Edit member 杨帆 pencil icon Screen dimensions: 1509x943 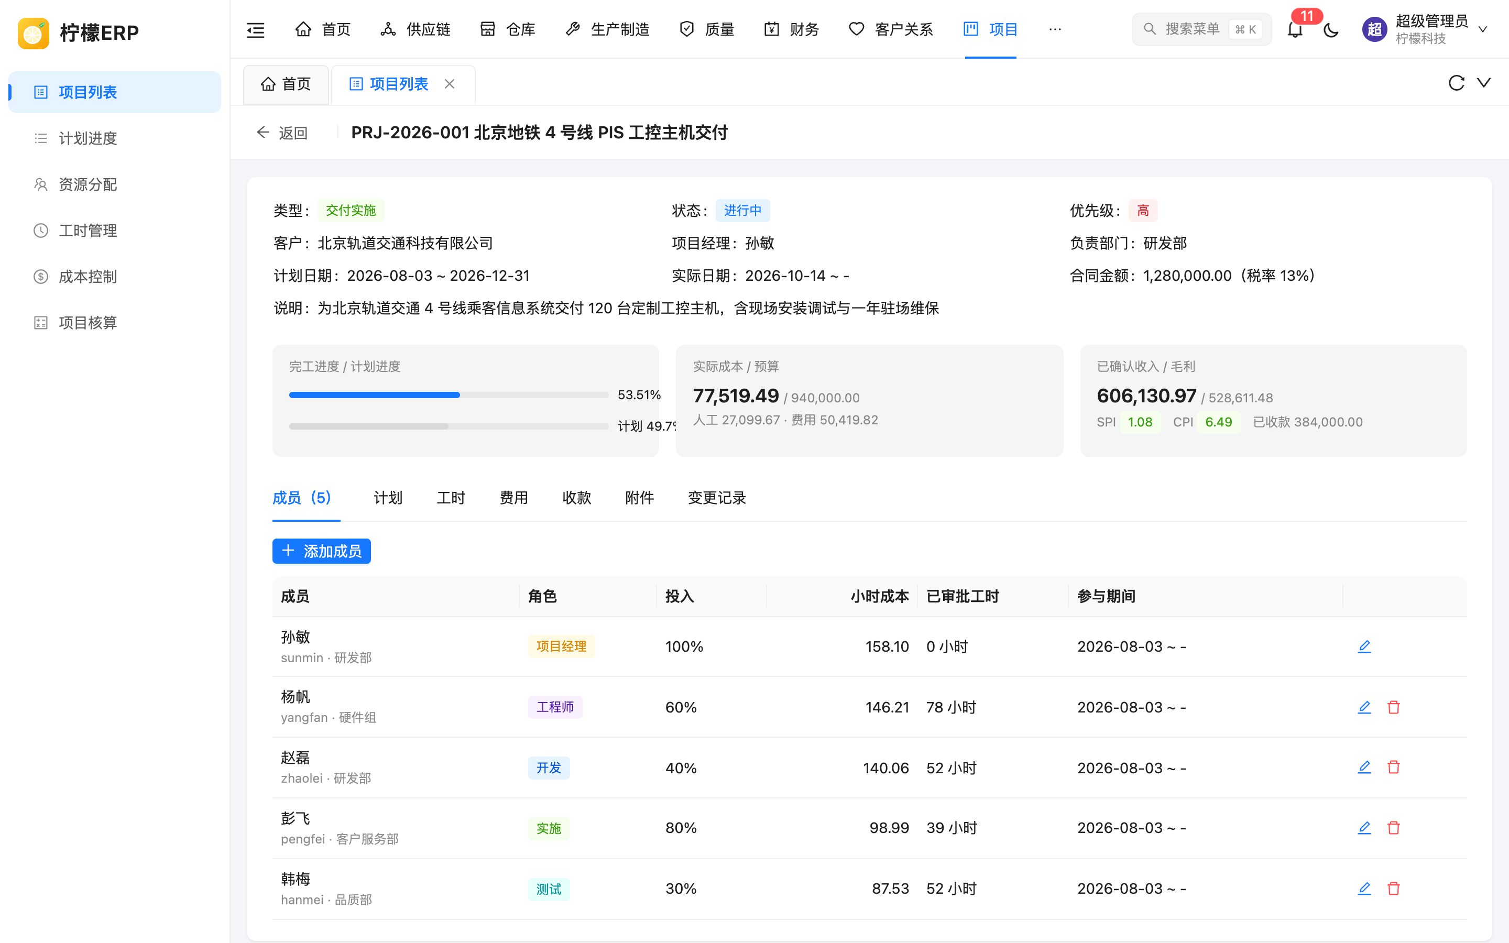click(1364, 707)
